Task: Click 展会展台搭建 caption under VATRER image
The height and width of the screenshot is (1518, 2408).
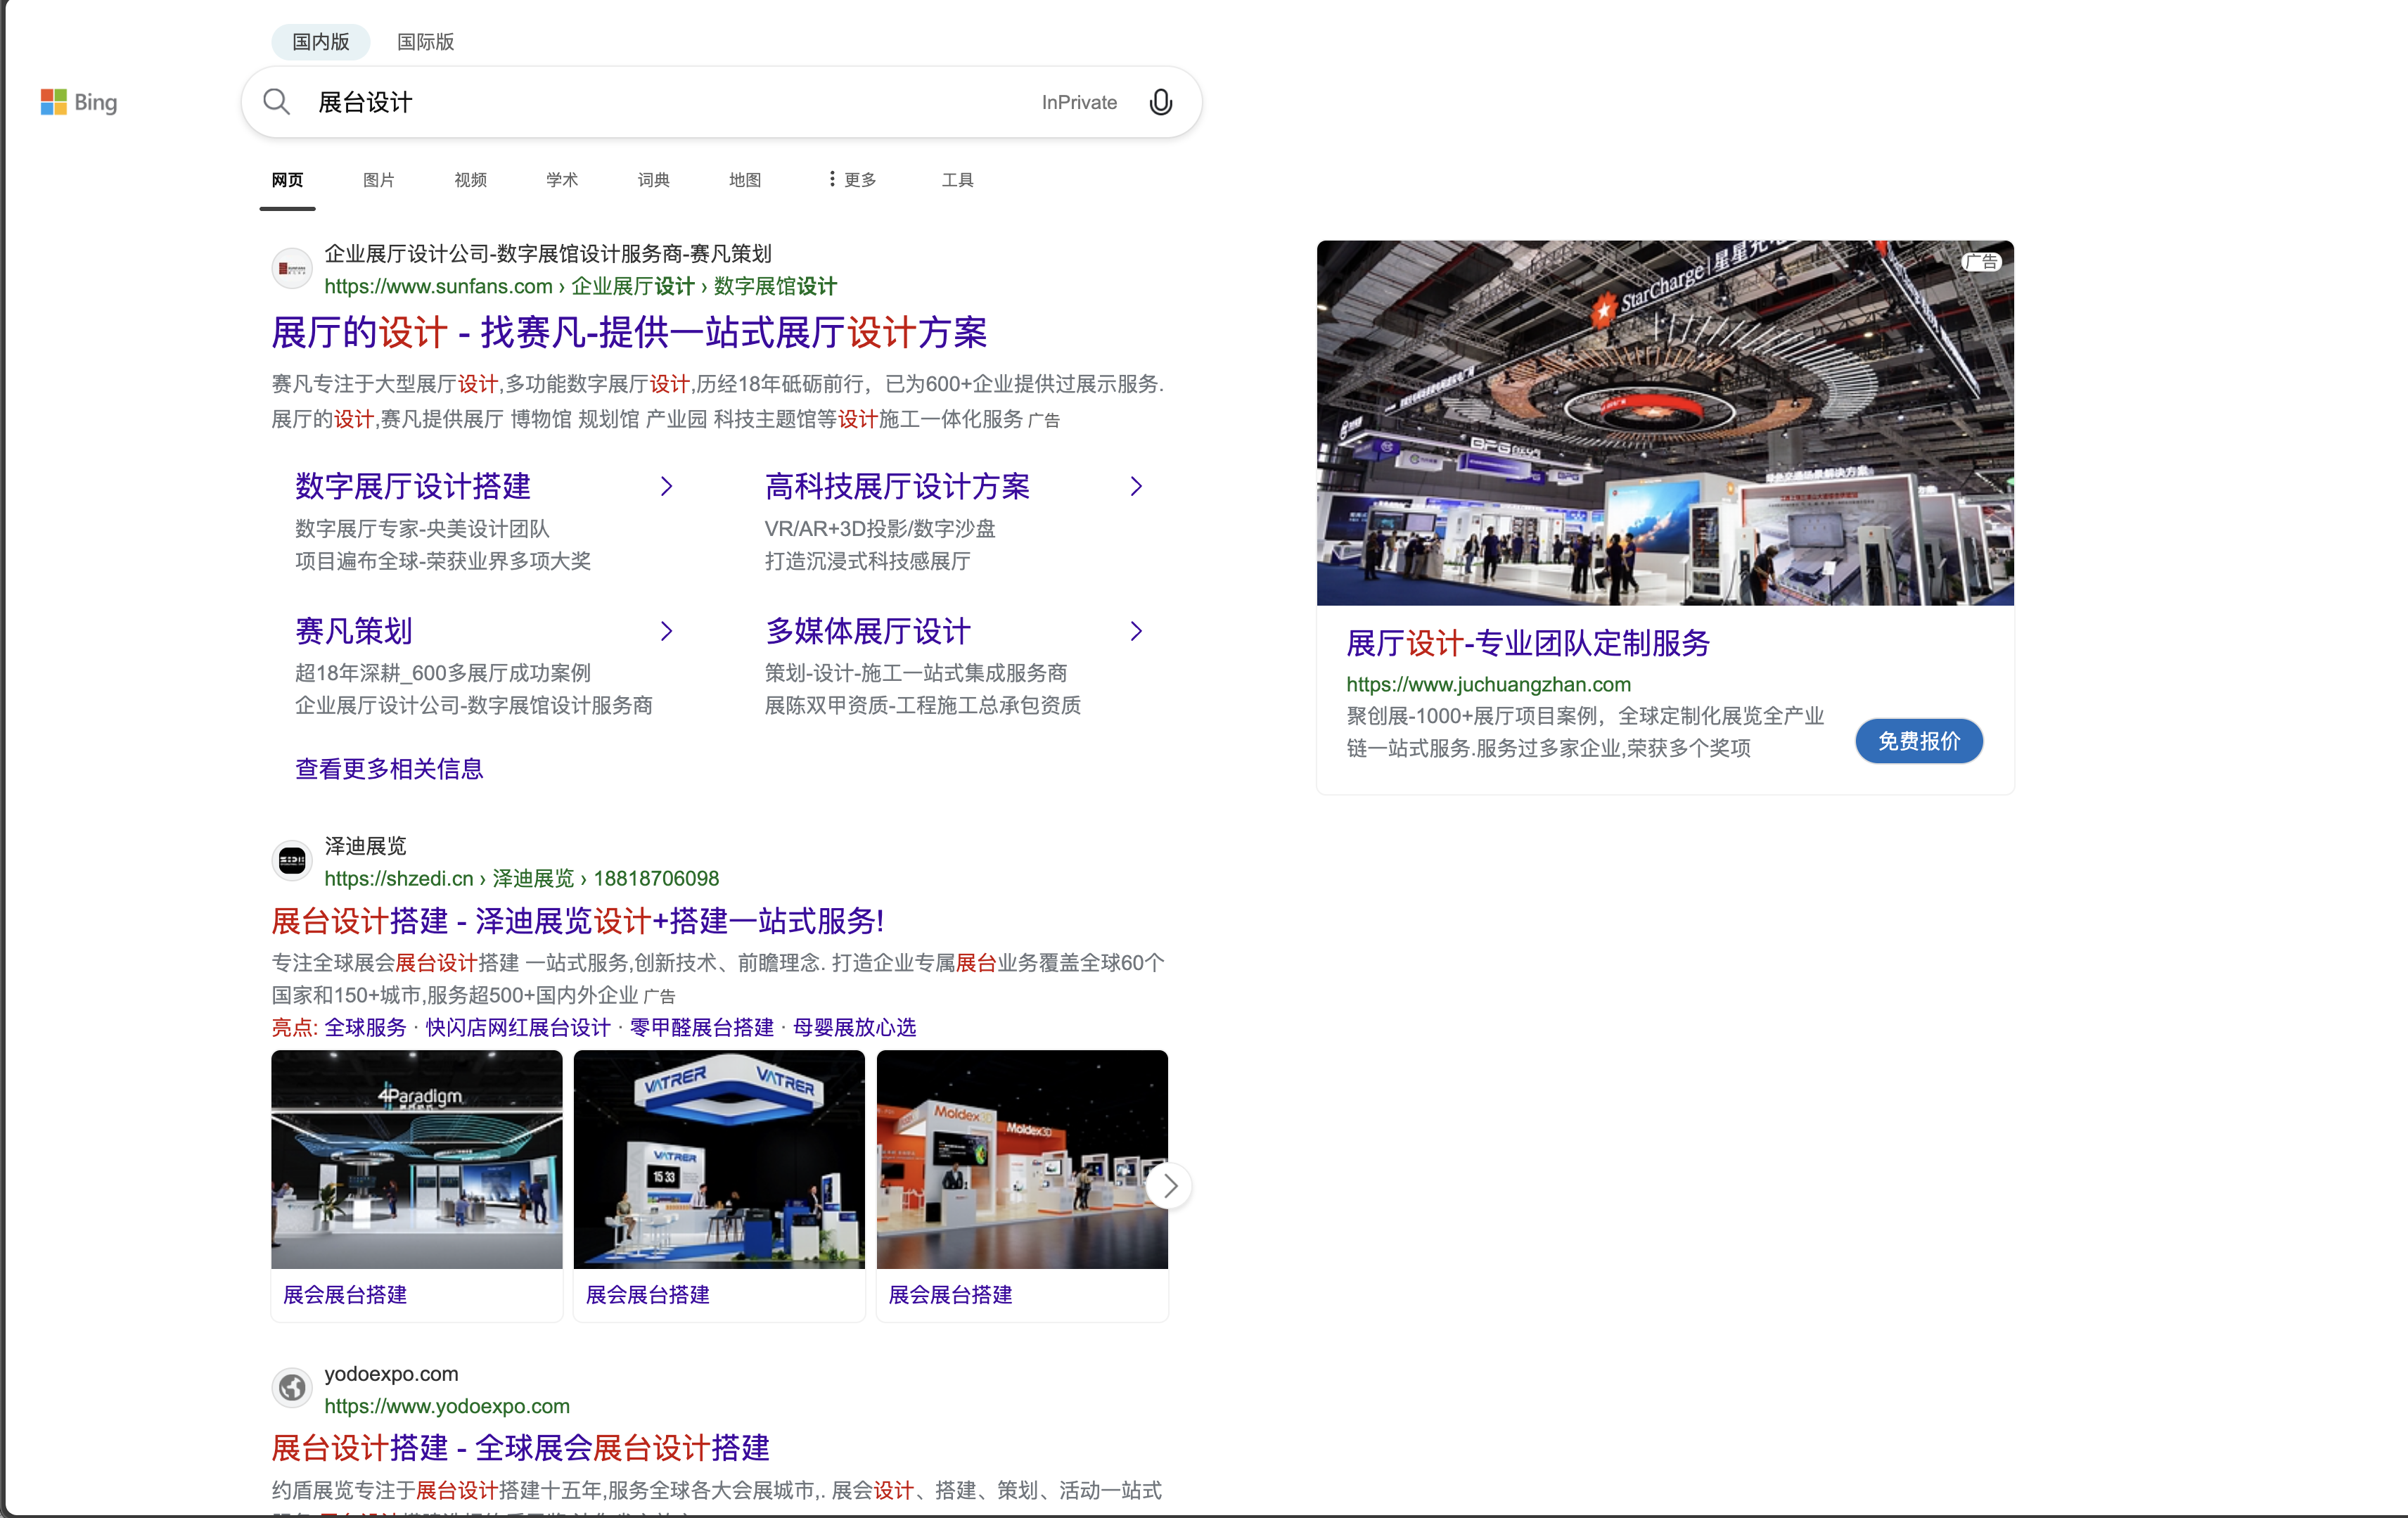Action: click(648, 1295)
